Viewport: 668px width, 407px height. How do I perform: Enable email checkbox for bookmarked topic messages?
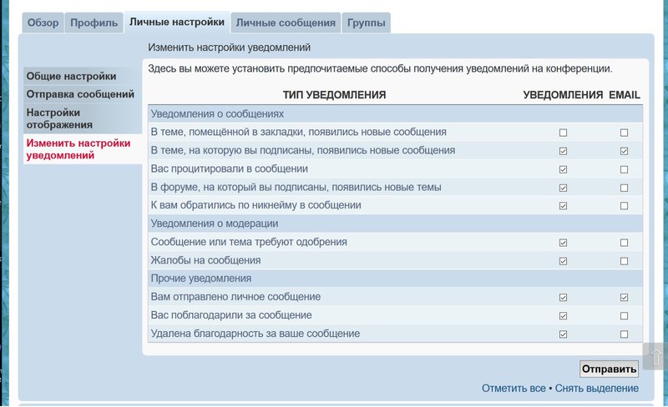click(624, 133)
